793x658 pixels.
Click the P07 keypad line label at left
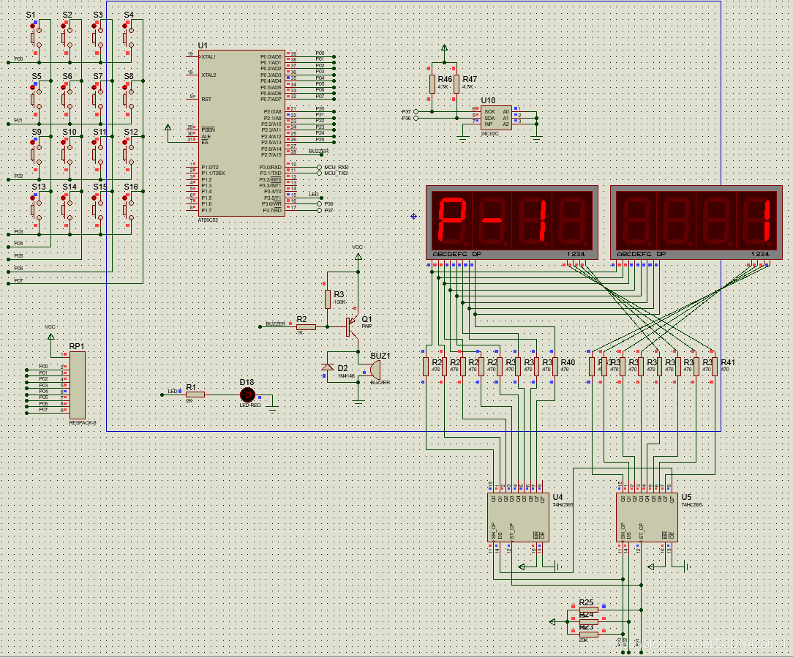18,280
